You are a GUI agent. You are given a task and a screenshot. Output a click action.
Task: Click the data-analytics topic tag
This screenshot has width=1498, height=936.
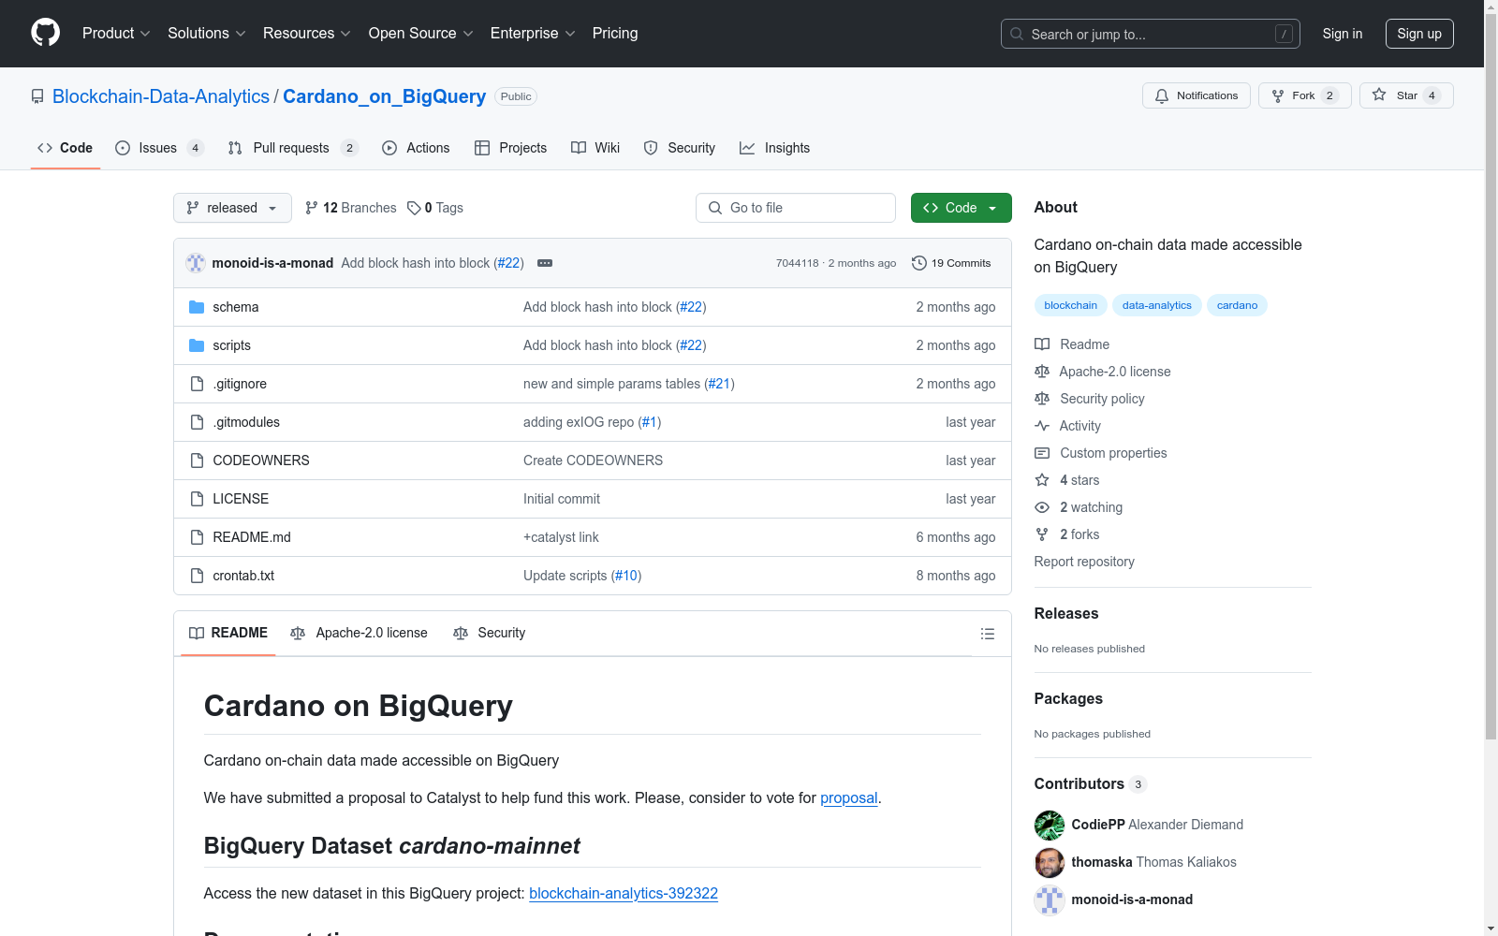tap(1157, 305)
